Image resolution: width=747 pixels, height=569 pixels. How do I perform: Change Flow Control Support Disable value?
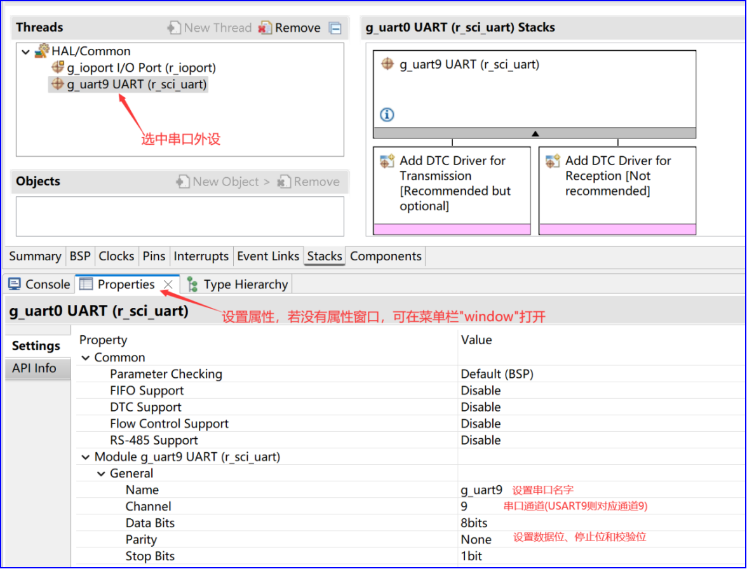pos(601,424)
